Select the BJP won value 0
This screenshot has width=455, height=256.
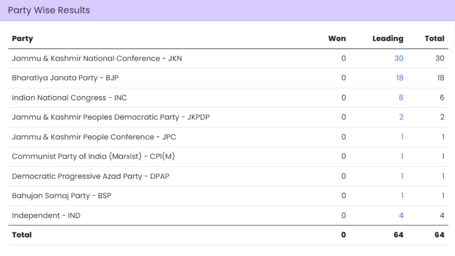[344, 78]
